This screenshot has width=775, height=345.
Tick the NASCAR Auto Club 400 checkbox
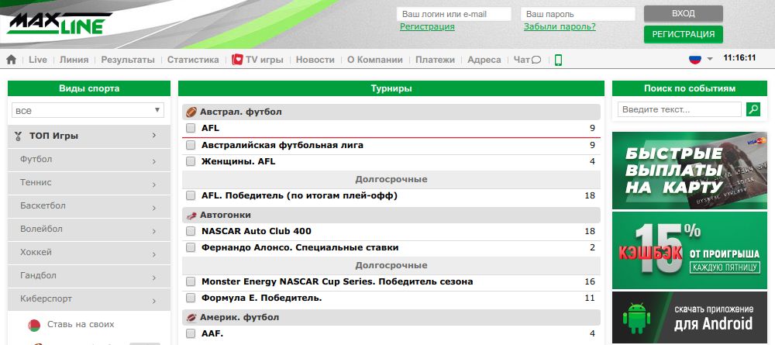191,231
